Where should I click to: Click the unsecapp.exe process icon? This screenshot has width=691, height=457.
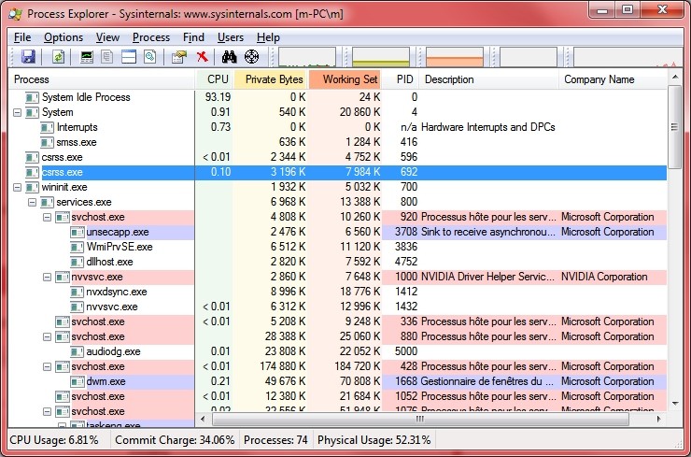point(78,232)
